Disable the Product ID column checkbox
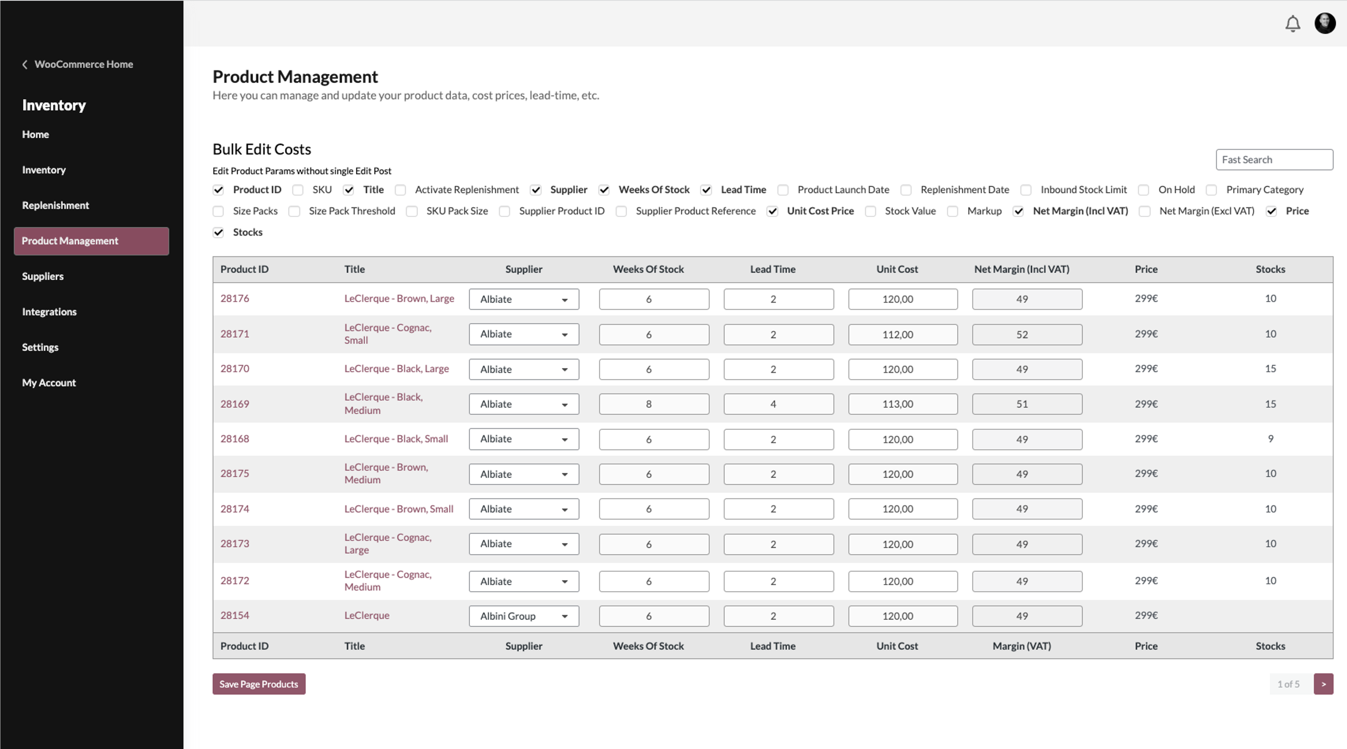 (218, 190)
